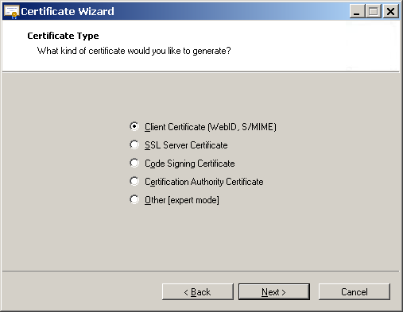Click the 'Client Certificate (WebID, S/MIME)' label text

211,127
